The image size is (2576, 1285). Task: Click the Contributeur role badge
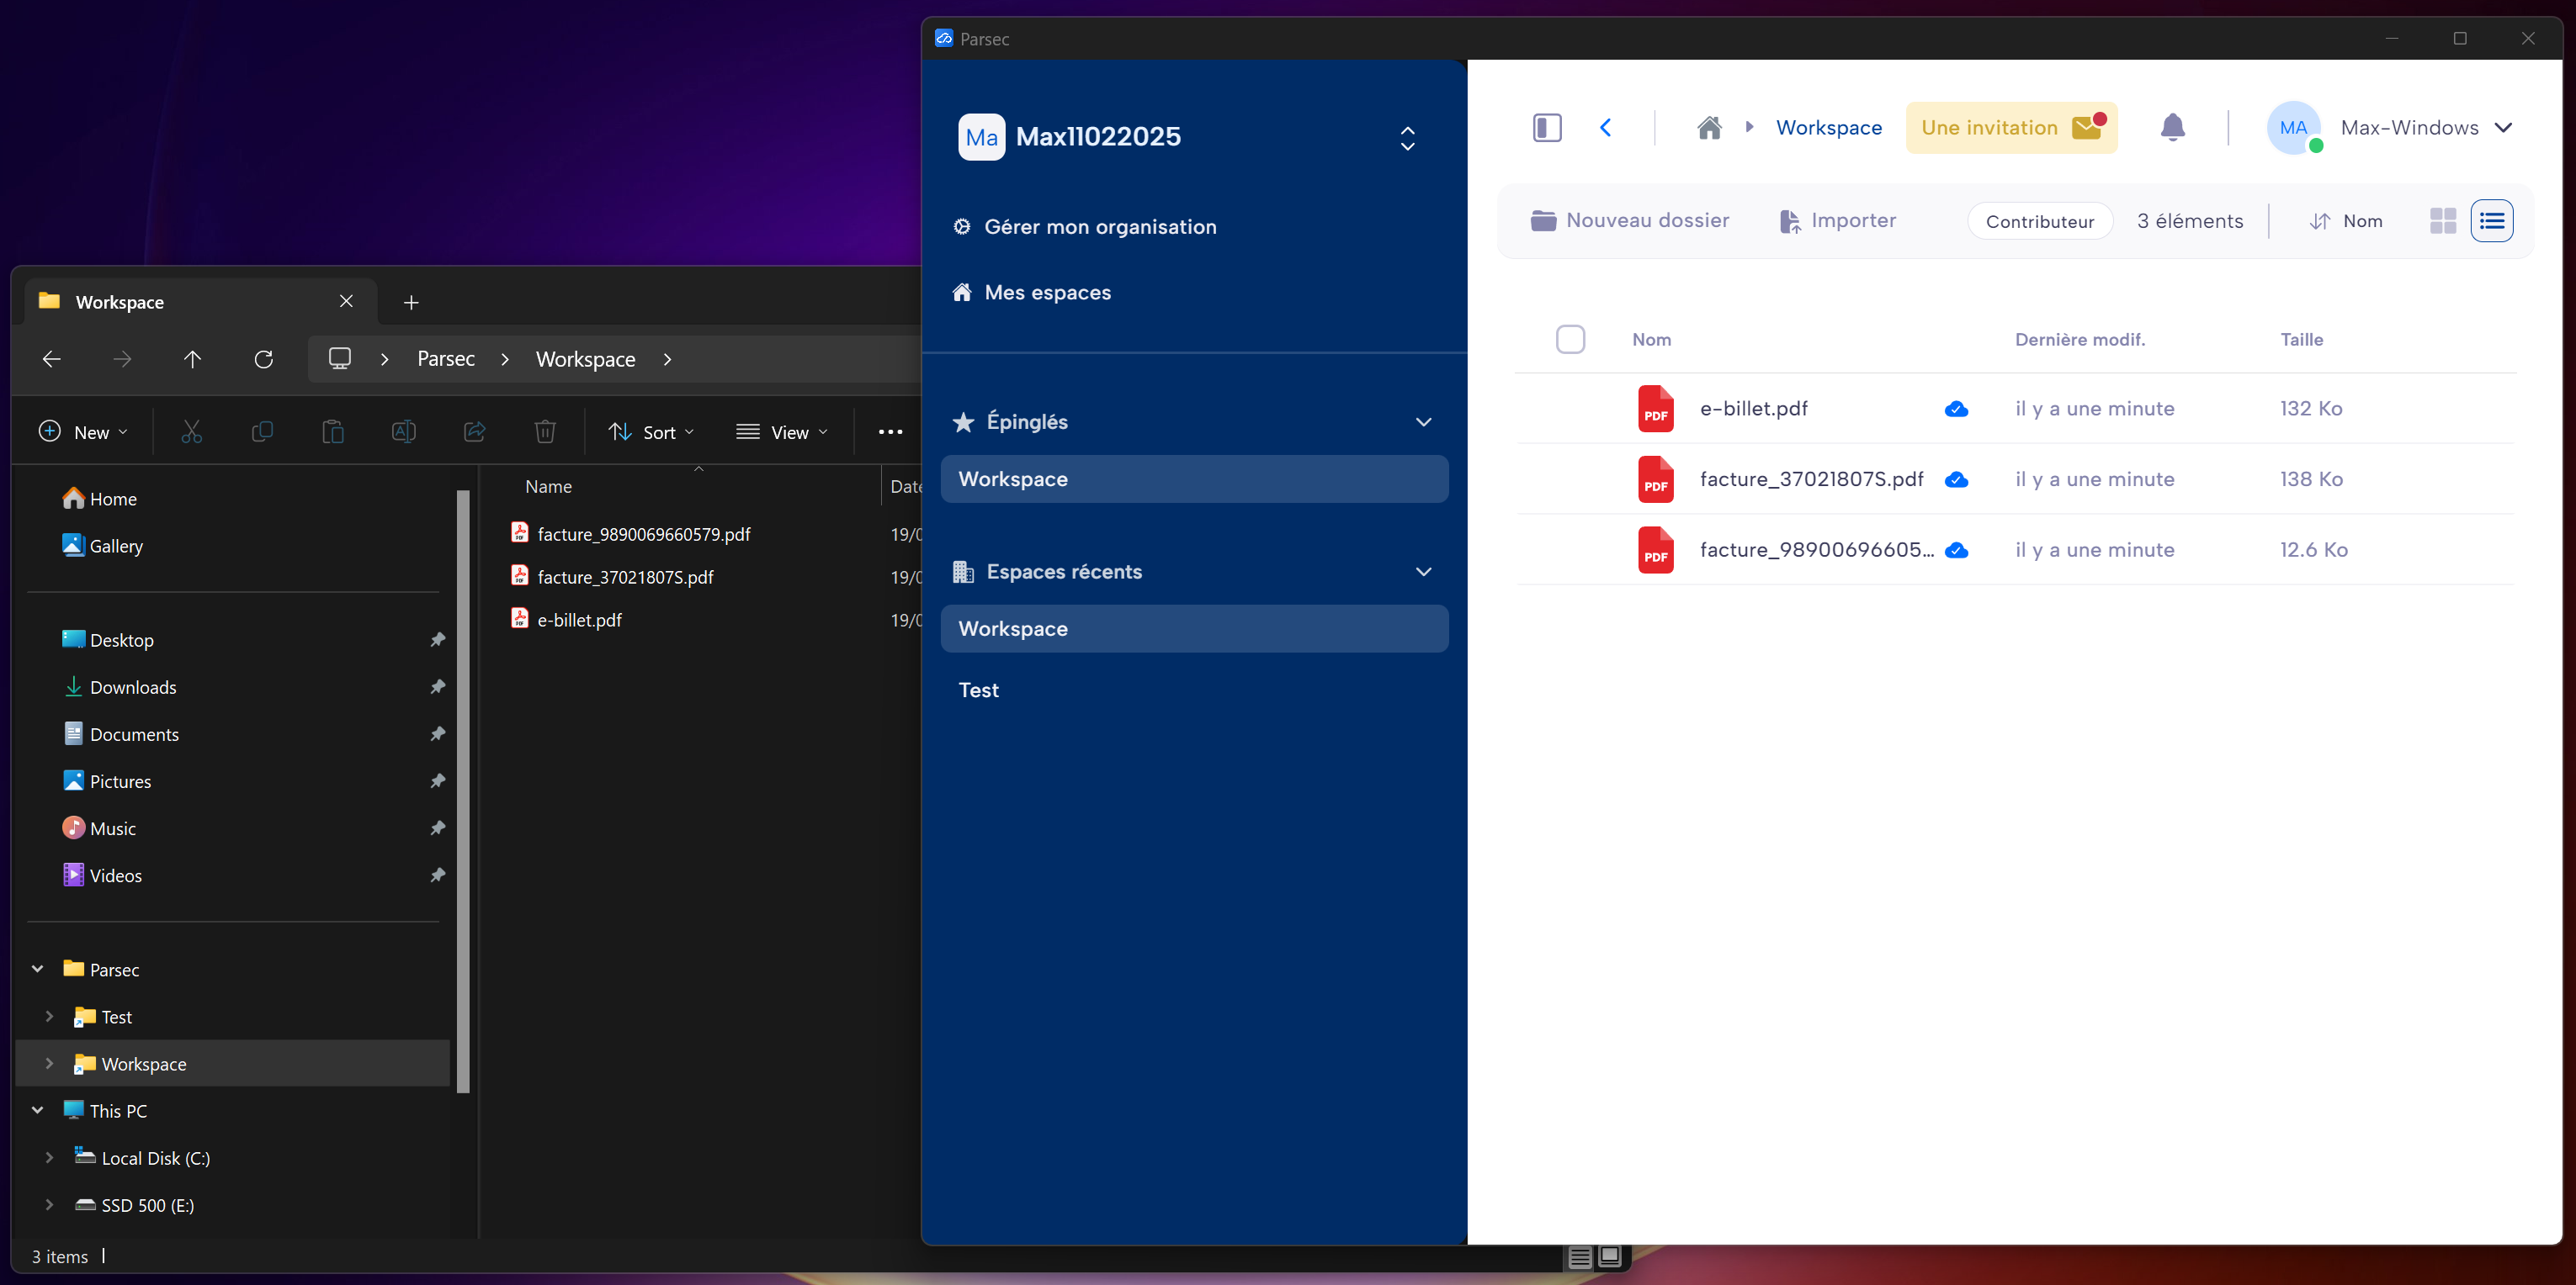pos(2039,221)
